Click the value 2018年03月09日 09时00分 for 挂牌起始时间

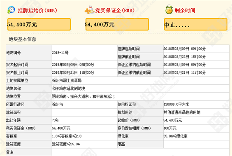(185, 49)
